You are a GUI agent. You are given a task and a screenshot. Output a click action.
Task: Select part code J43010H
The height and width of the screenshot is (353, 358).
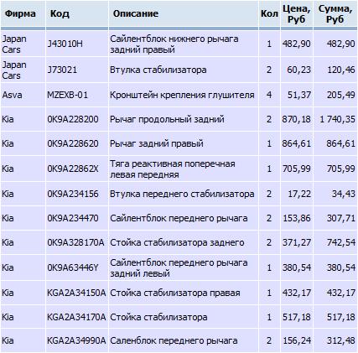pos(65,44)
